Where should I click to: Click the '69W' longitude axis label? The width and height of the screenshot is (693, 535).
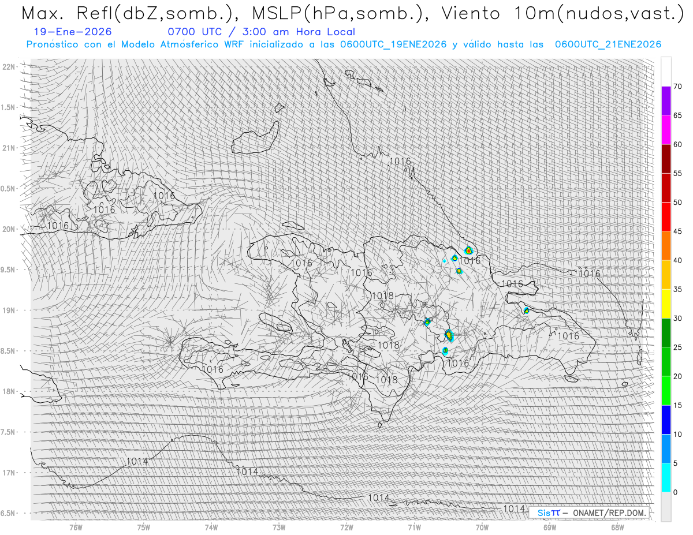550,527
